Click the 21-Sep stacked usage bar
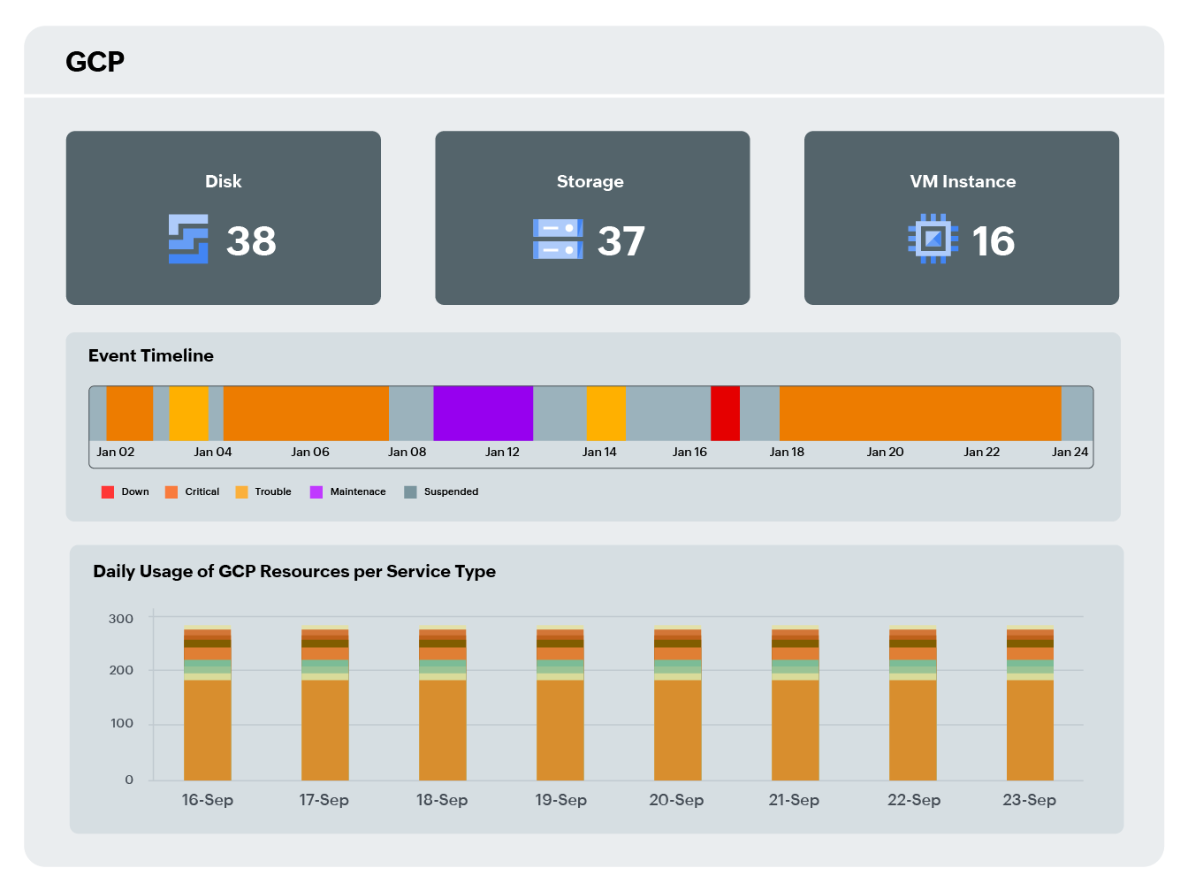The height and width of the screenshot is (891, 1188). point(796,704)
